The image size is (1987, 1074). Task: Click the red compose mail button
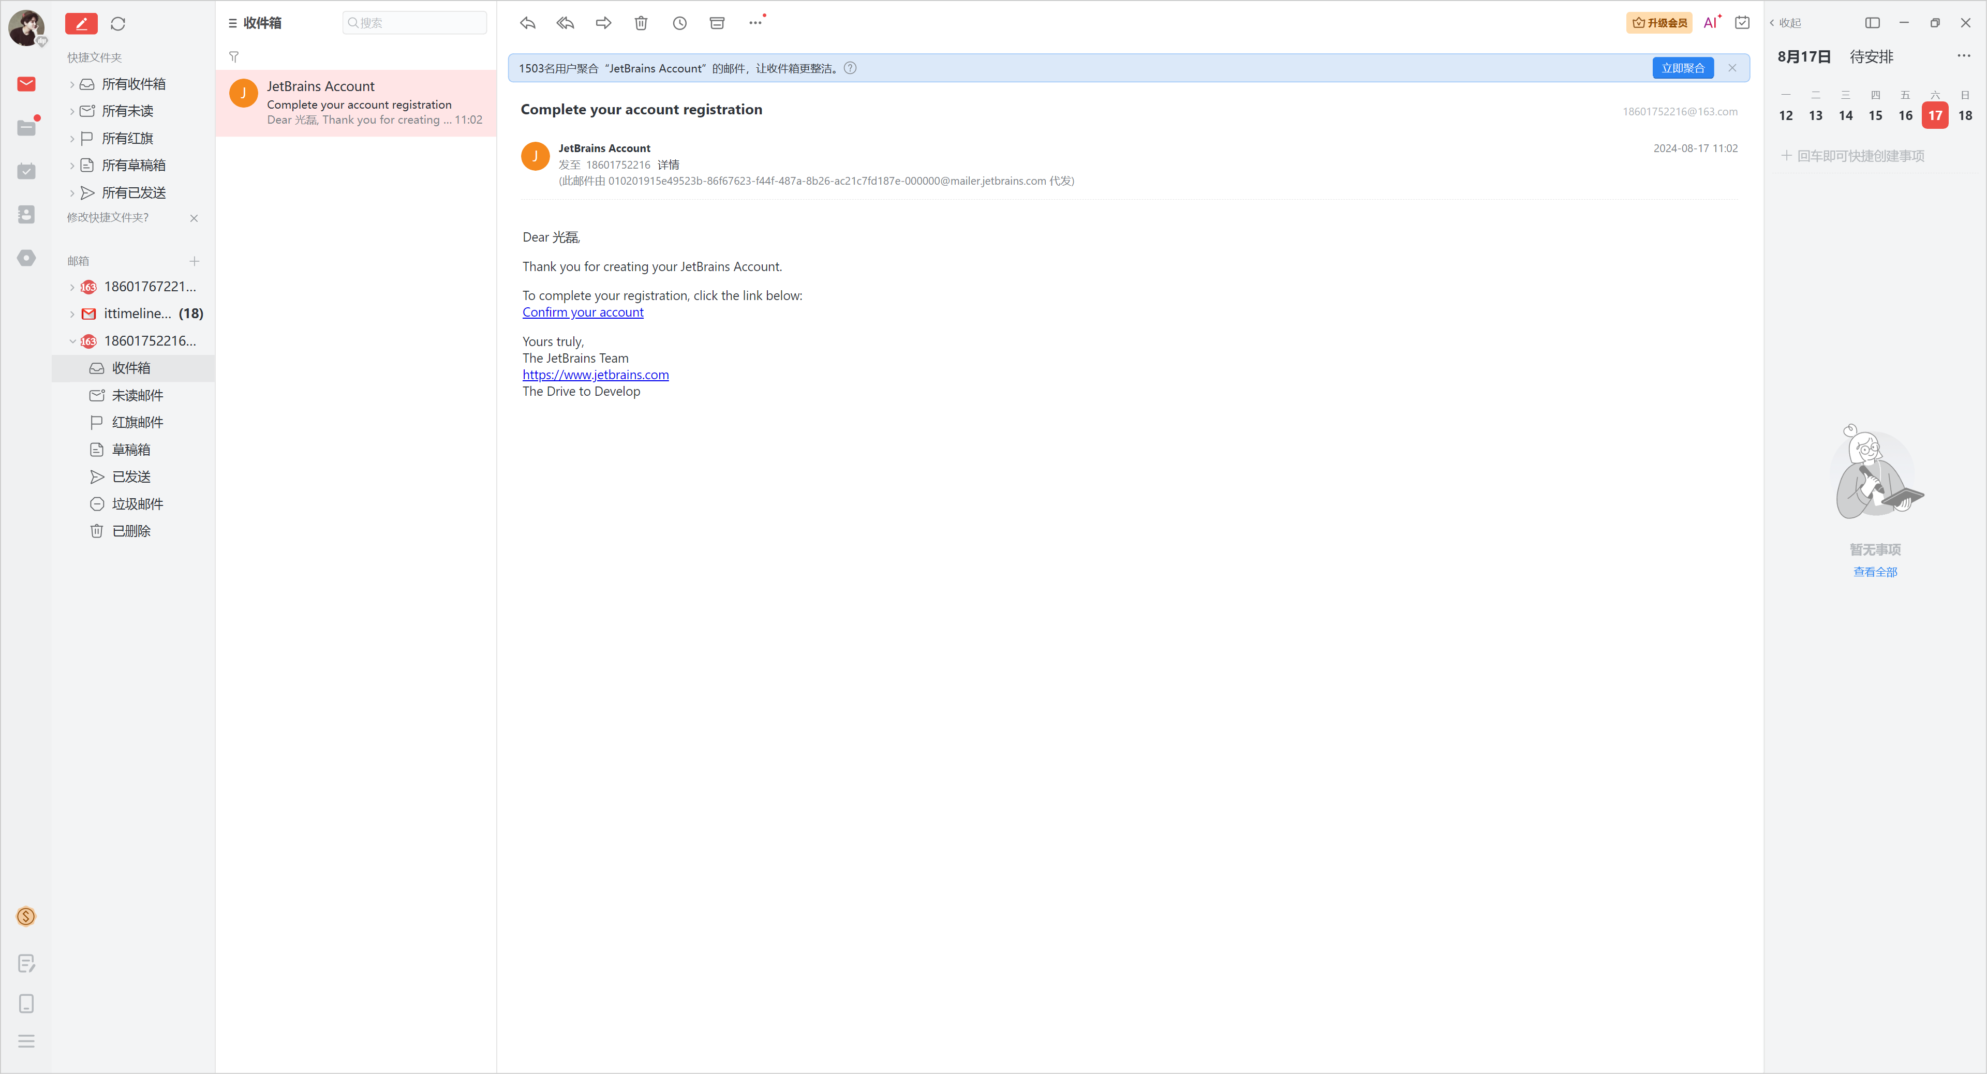point(81,23)
